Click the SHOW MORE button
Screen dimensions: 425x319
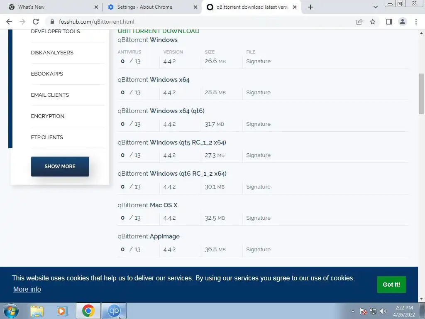pyautogui.click(x=60, y=166)
